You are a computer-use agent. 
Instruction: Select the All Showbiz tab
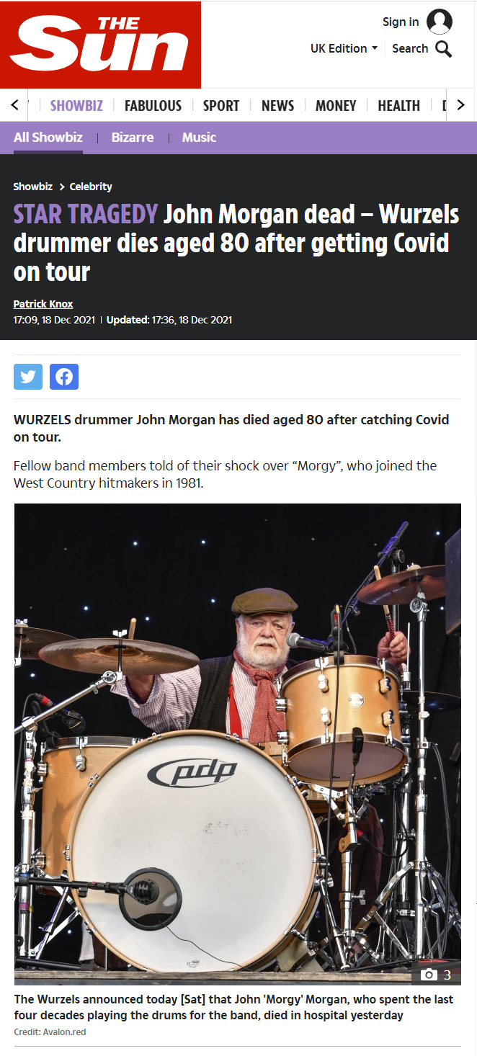[x=48, y=138]
